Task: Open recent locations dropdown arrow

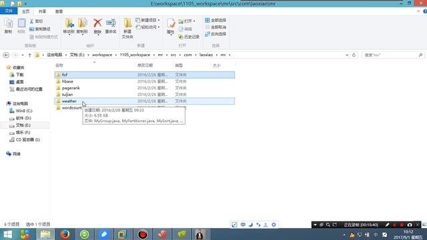Action: (x=23, y=55)
